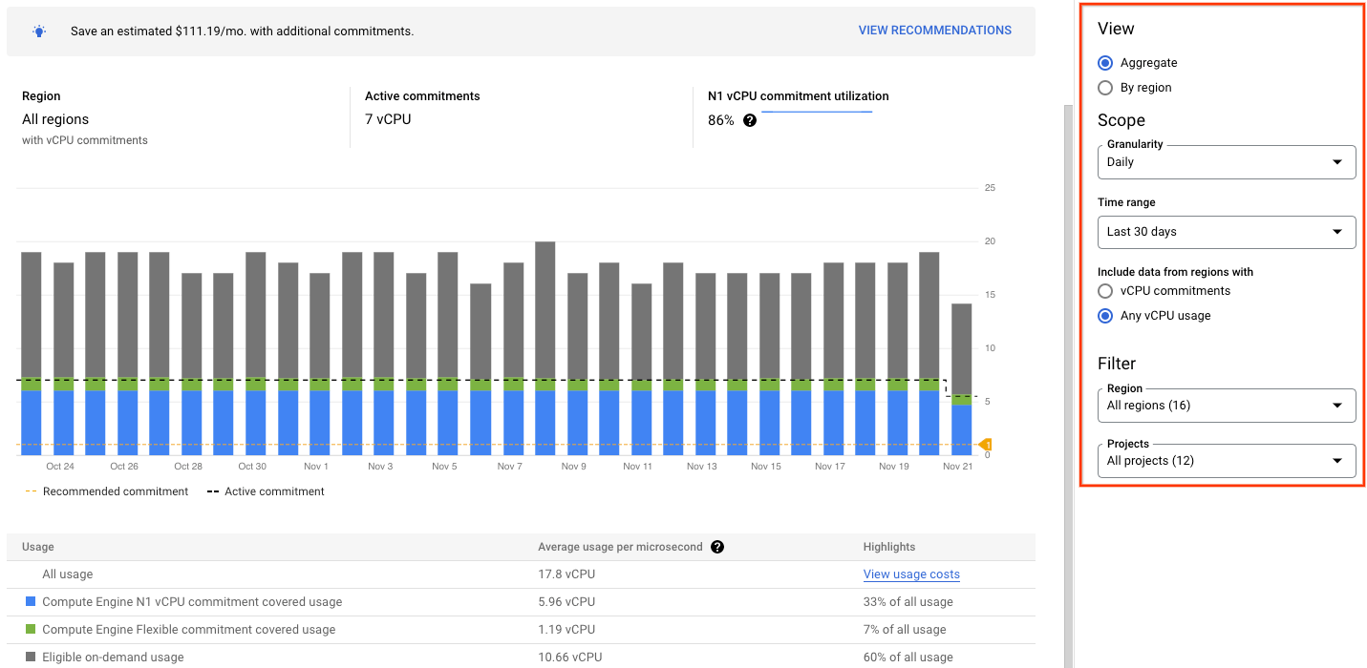Click the orange recommended commitment marker on chart
Image resolution: width=1367 pixels, height=668 pixels.
[987, 444]
